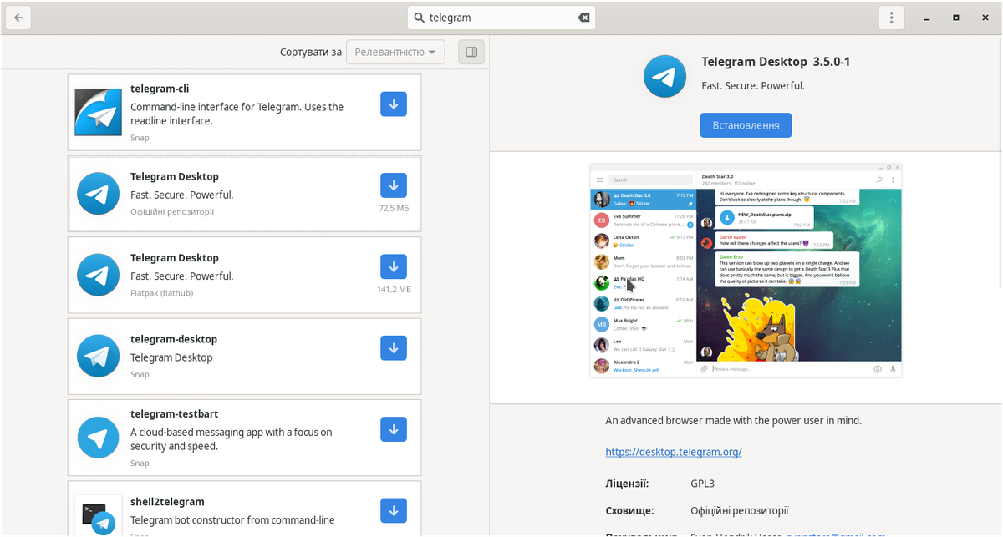Install telegram-cli via download arrow
Viewport: 1003px width, 537px height.
click(394, 104)
